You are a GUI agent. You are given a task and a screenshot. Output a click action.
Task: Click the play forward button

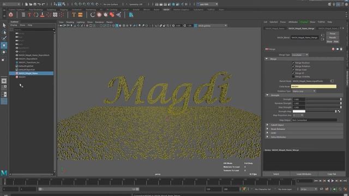(333, 181)
